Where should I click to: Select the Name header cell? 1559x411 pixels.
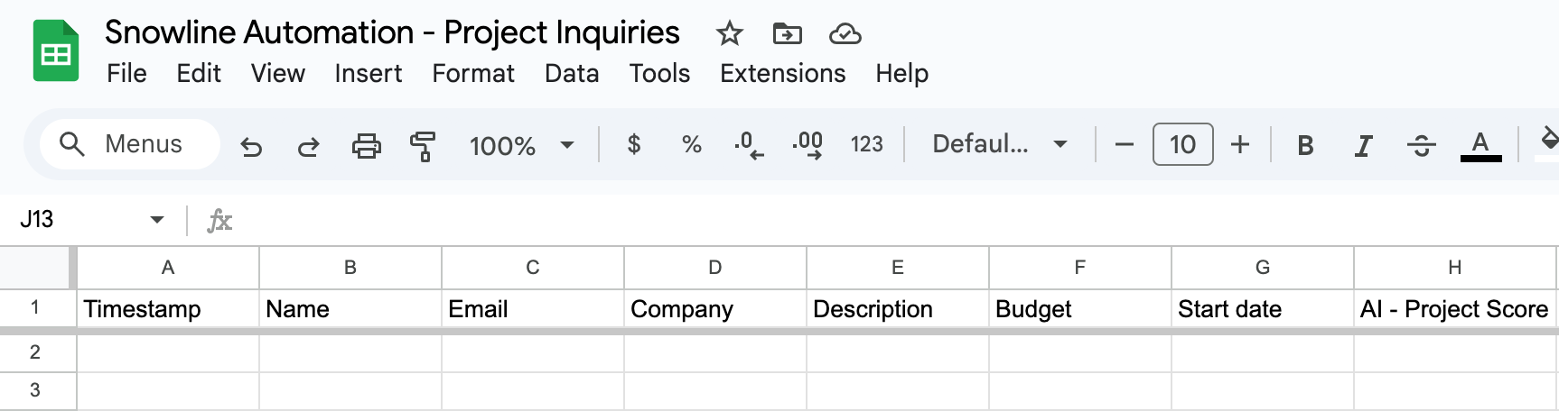[350, 309]
